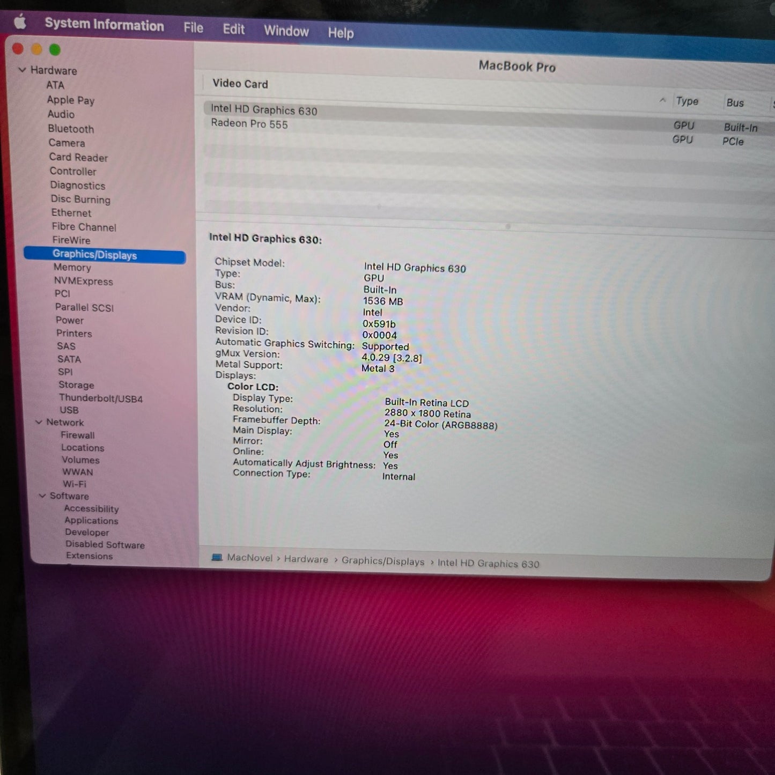Sort by the Bus column header
Viewport: 775px width, 775px height.
tap(735, 102)
